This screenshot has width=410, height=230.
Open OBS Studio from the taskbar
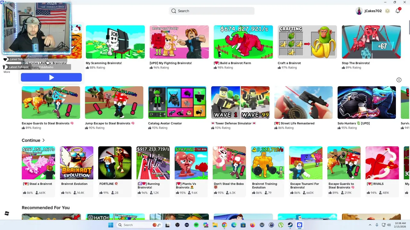177,225
